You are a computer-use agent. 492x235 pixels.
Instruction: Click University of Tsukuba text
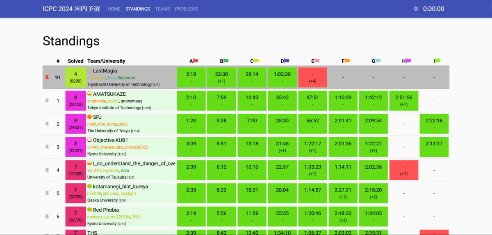(107, 177)
